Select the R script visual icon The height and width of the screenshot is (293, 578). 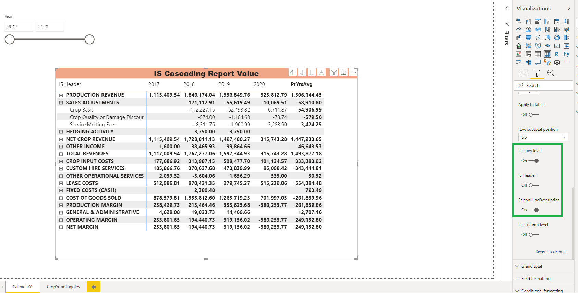[x=557, y=54]
